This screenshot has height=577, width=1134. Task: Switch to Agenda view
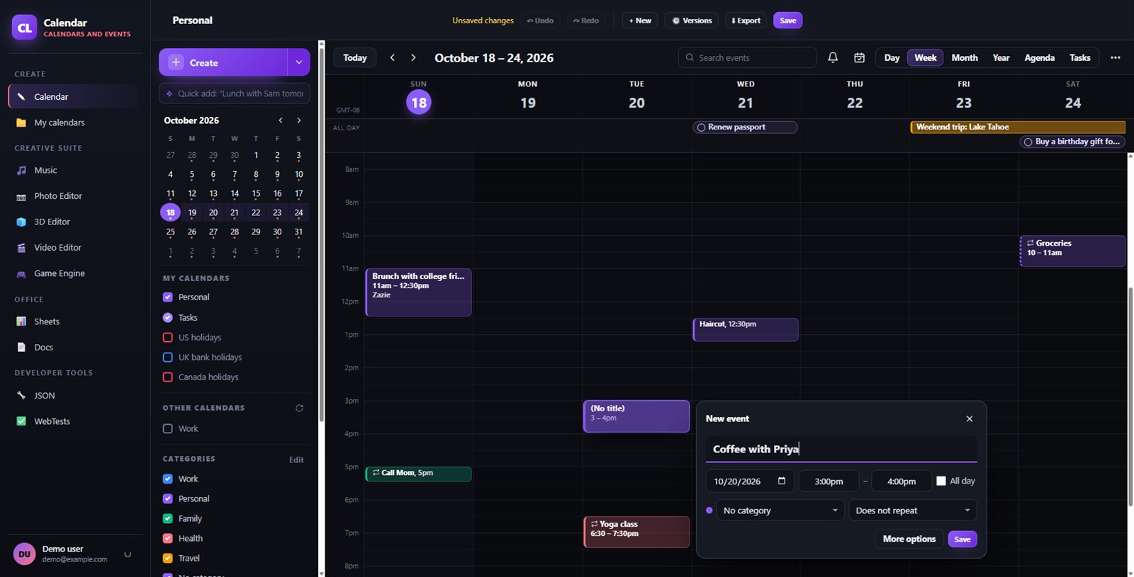point(1039,57)
